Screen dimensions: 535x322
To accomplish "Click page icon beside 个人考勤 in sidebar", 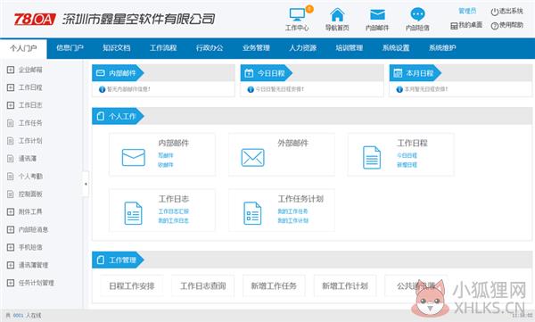I will tap(11, 177).
